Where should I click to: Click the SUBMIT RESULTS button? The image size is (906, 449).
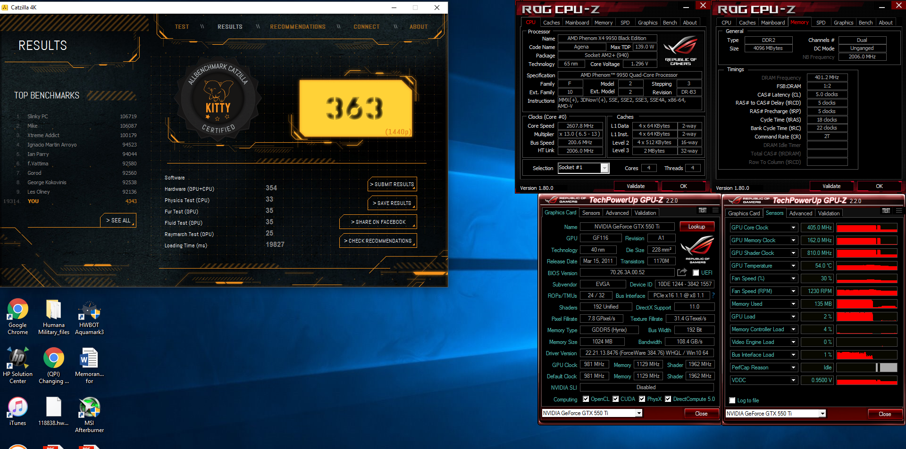(392, 184)
